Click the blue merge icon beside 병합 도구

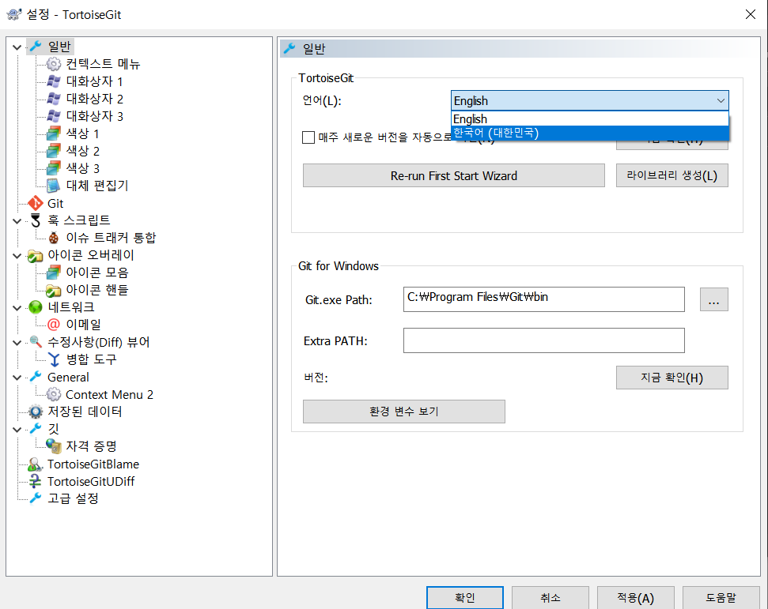pos(54,359)
